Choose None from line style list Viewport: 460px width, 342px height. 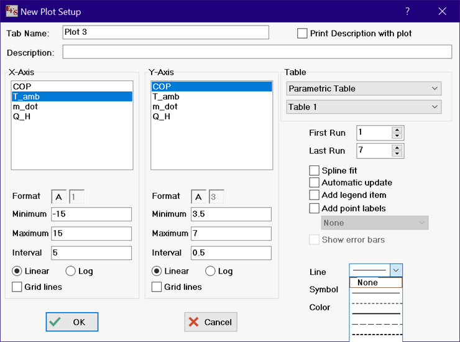[376, 283]
